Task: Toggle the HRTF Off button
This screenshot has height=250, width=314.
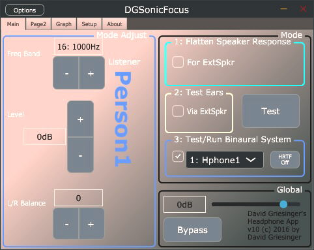Action: coord(285,159)
